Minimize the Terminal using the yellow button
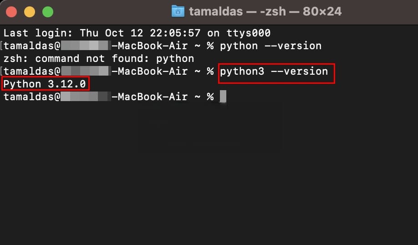This screenshot has height=245, width=418. (29, 12)
